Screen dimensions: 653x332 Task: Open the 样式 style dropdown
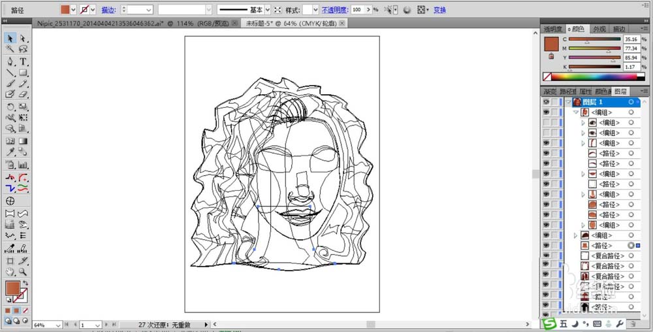point(315,10)
